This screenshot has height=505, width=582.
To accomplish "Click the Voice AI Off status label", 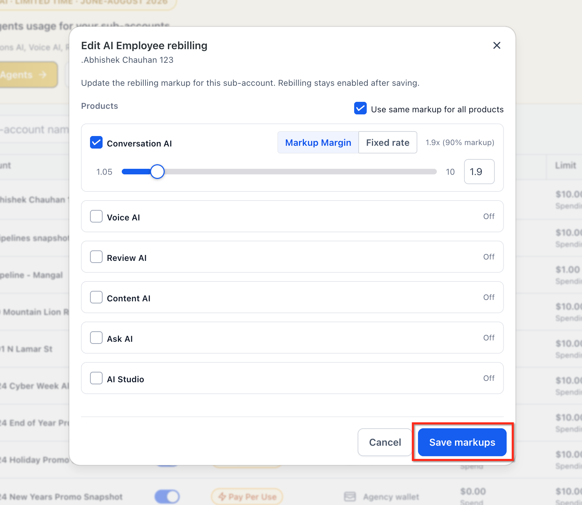I will [x=489, y=216].
